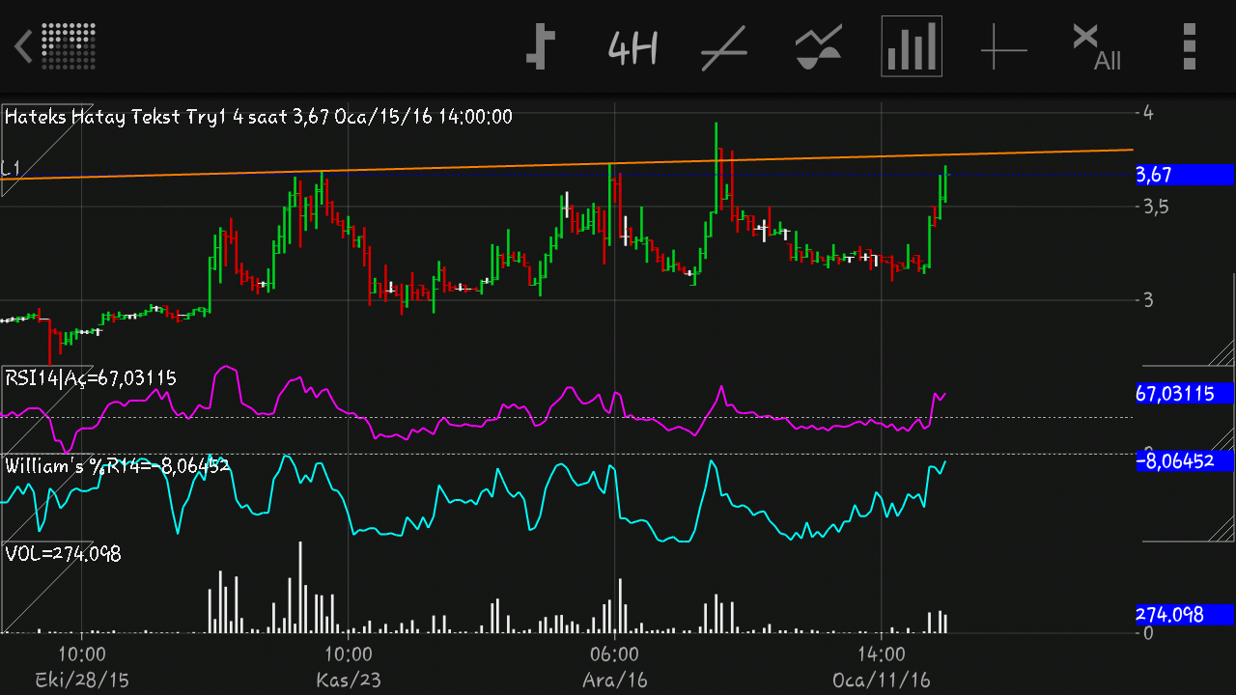Image resolution: width=1236 pixels, height=695 pixels.
Task: Tap the blue -8,06452 Williams value tag
Action: 1184,461
